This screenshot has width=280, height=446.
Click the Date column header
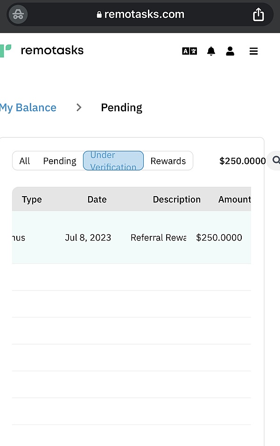(97, 199)
